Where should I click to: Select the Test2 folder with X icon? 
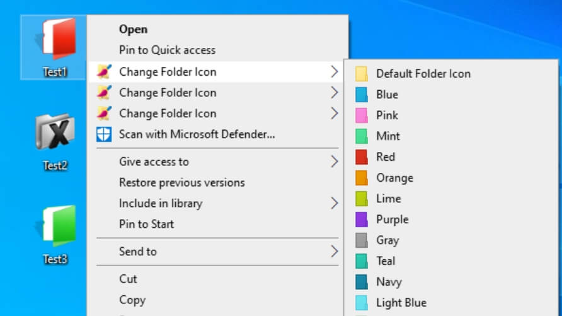[x=55, y=132]
